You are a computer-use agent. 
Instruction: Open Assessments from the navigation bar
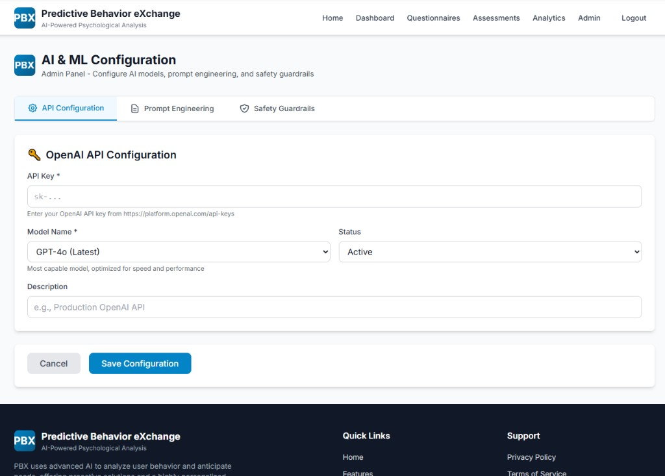pyautogui.click(x=496, y=18)
